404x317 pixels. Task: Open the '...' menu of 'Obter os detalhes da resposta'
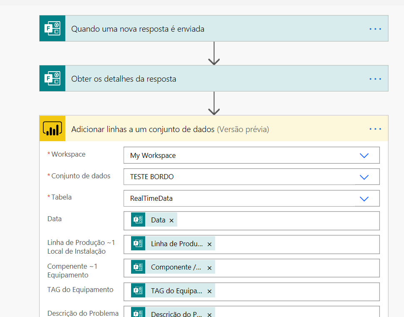tap(375, 79)
